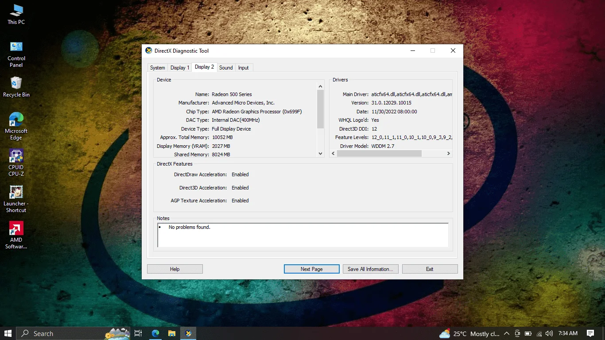Click 'Enabled' next to AGP Texture Acceleration

coord(240,201)
